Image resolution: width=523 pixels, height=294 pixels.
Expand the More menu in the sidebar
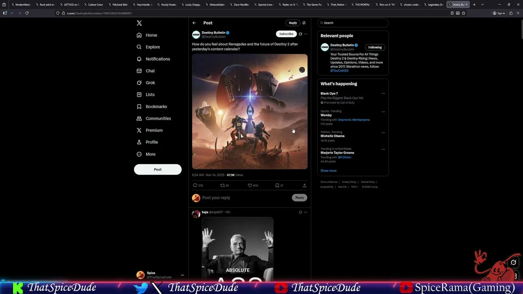coord(146,154)
